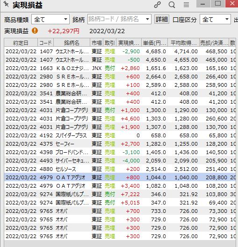Select the 片倉コープアグリ row with +1,000

(x=120, y=110)
